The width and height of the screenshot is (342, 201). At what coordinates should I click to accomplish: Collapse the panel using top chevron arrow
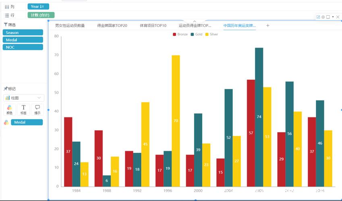(x=195, y=21)
